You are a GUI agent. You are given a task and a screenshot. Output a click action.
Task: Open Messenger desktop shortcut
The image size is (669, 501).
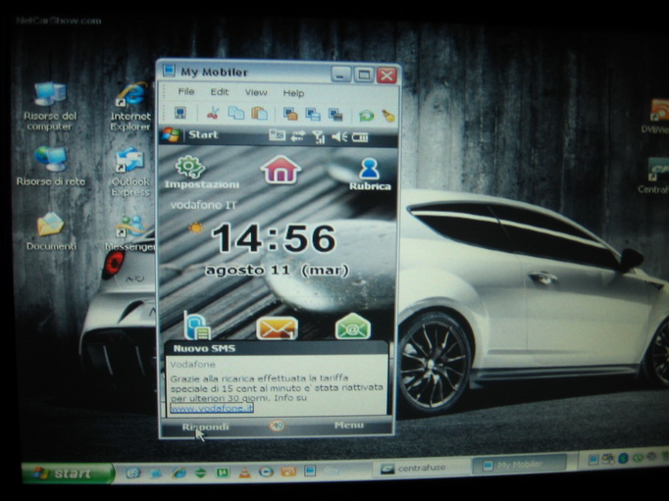pos(130,232)
